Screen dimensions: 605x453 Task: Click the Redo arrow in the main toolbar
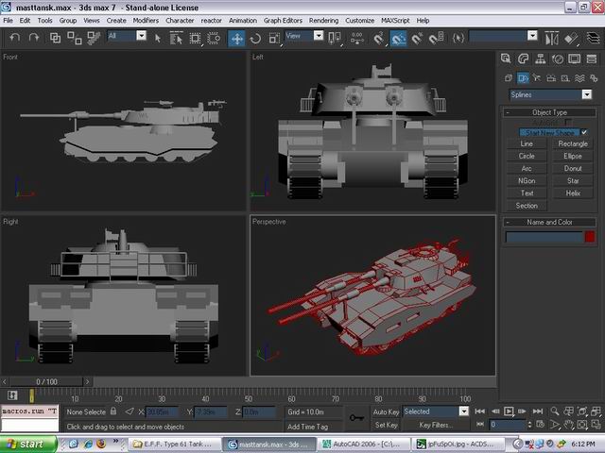tap(34, 38)
